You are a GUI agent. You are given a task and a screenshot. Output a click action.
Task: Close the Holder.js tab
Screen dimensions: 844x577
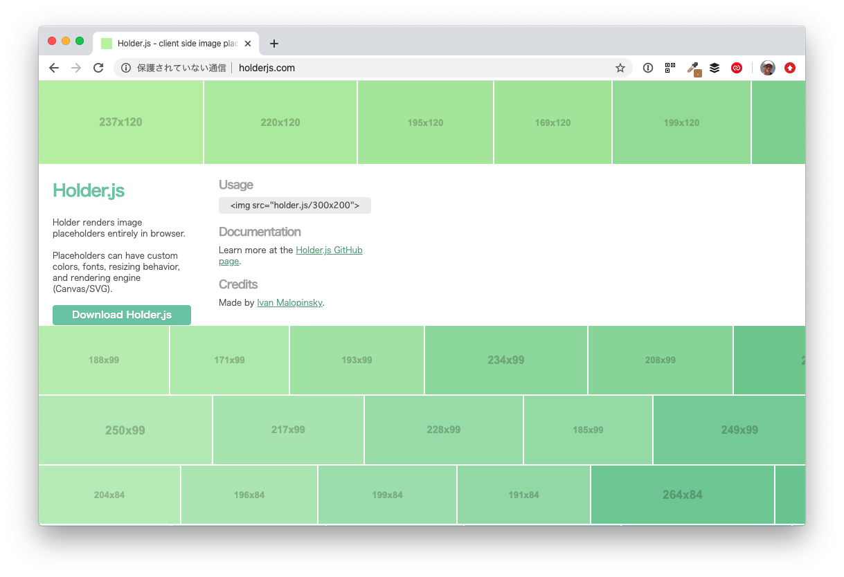coord(248,44)
